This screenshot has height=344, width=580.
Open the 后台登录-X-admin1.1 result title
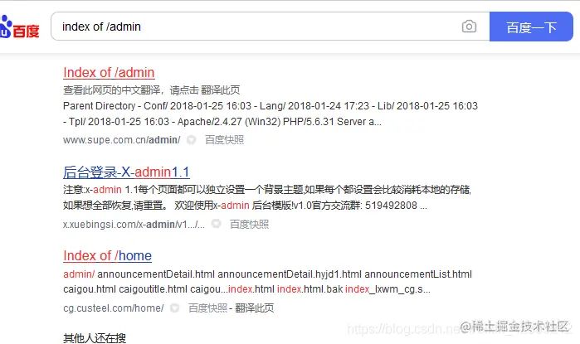click(x=126, y=172)
